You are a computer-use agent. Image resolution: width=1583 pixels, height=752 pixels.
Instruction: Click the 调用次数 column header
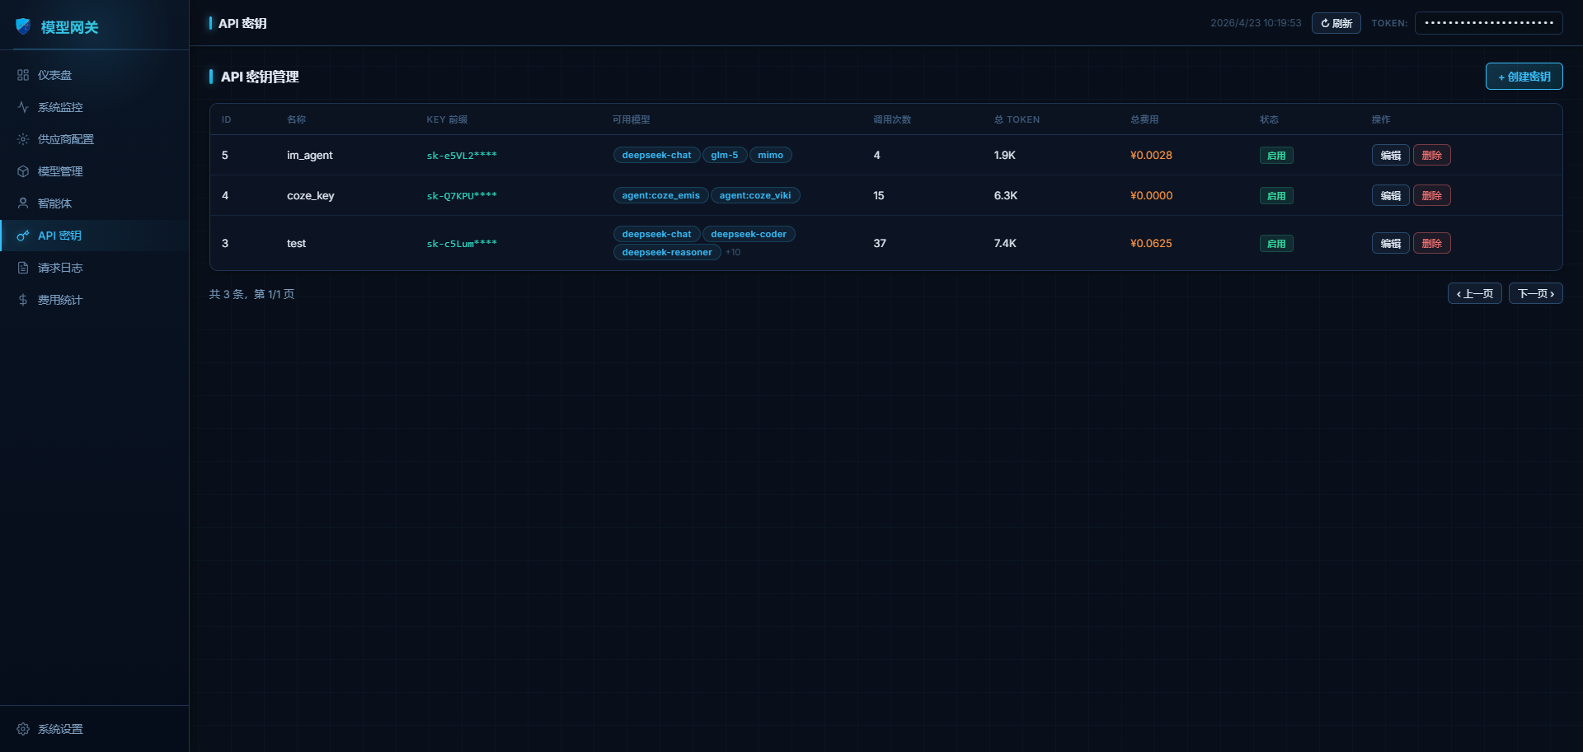tap(892, 119)
